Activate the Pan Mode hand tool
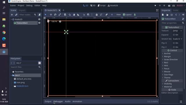The image size is (186, 105). point(74,15)
